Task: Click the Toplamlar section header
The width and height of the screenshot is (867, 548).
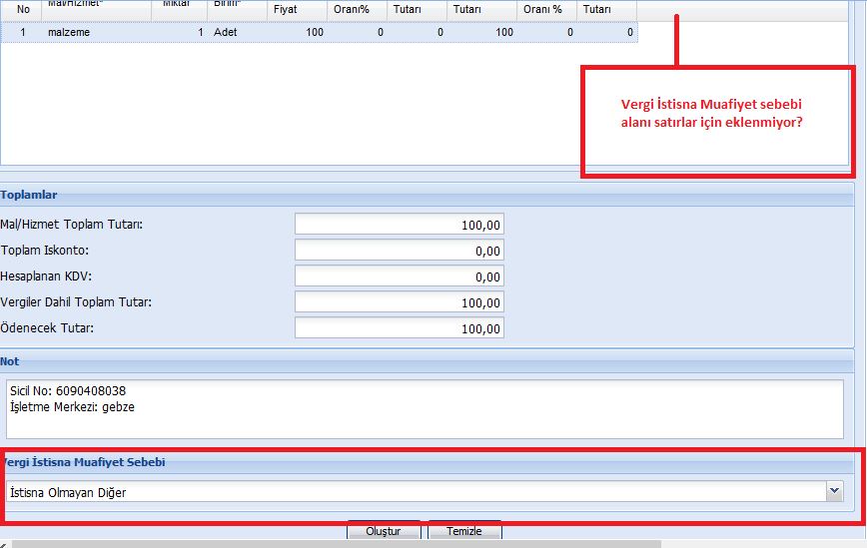Action: point(30,196)
